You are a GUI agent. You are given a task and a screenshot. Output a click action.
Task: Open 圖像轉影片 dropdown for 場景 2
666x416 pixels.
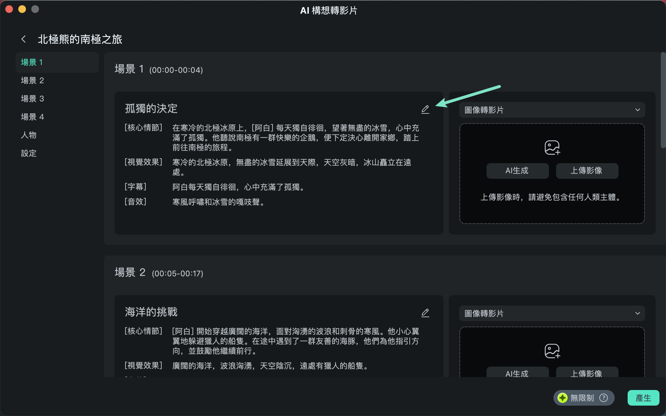coord(552,313)
